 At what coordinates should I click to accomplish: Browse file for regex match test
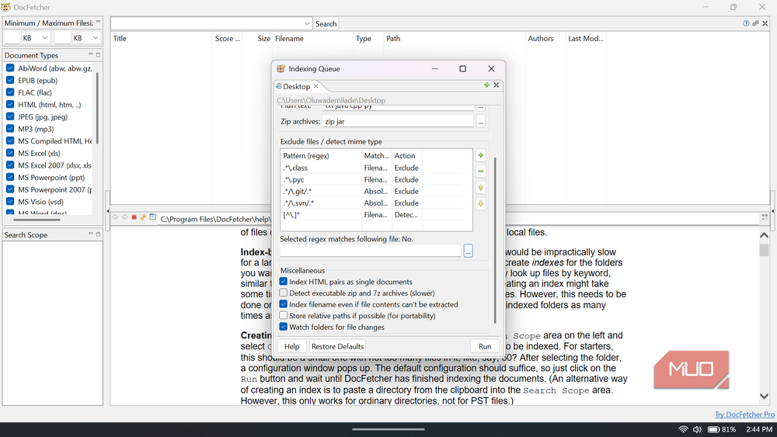coord(468,251)
